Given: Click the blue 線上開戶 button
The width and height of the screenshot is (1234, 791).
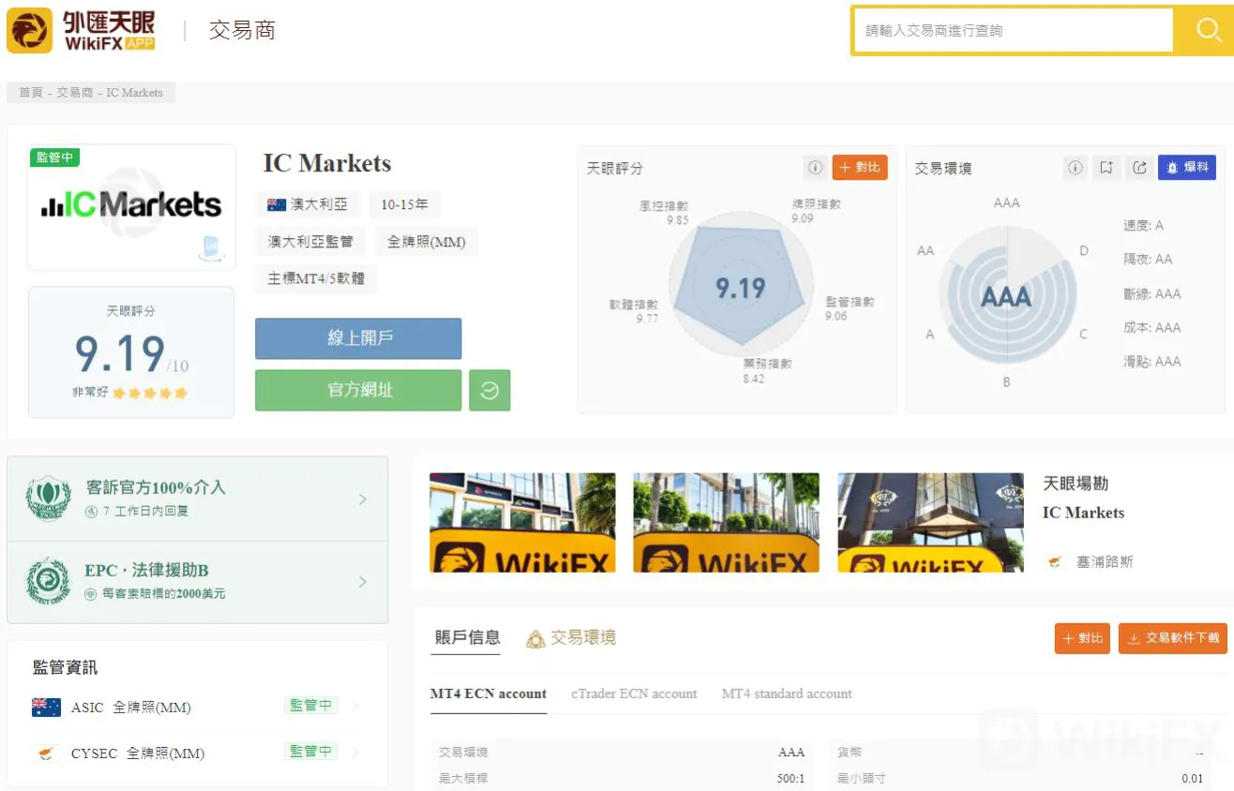Looking at the screenshot, I should tap(358, 338).
